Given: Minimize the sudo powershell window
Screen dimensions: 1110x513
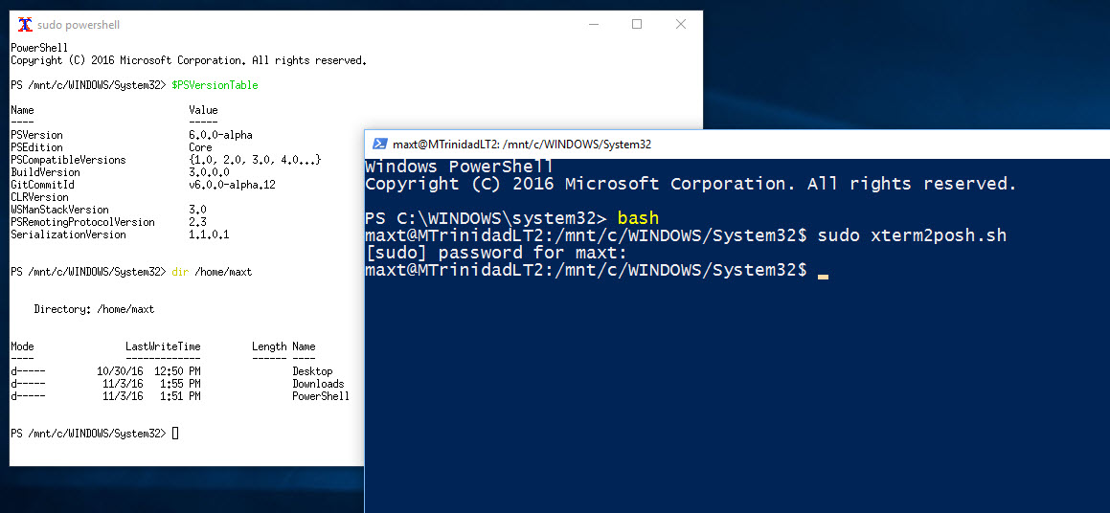Looking at the screenshot, I should point(593,24).
